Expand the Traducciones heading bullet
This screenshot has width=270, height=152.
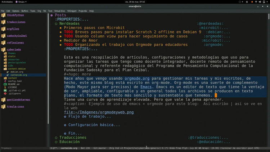pyautogui.click(x=56, y=138)
